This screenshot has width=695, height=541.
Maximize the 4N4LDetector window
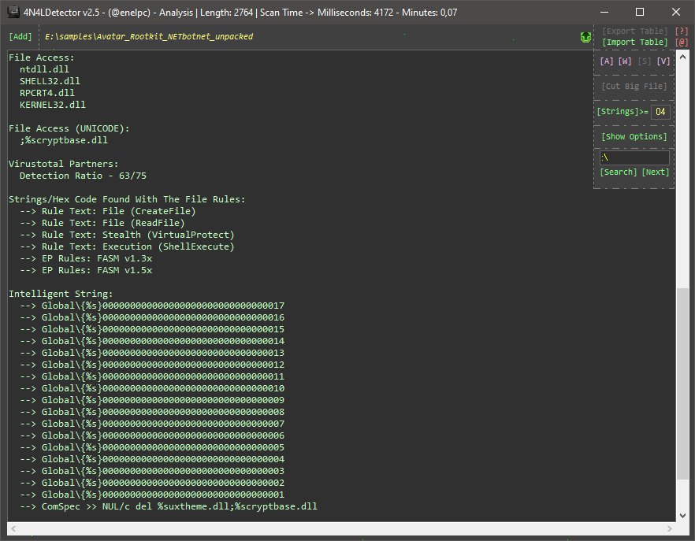click(x=640, y=12)
